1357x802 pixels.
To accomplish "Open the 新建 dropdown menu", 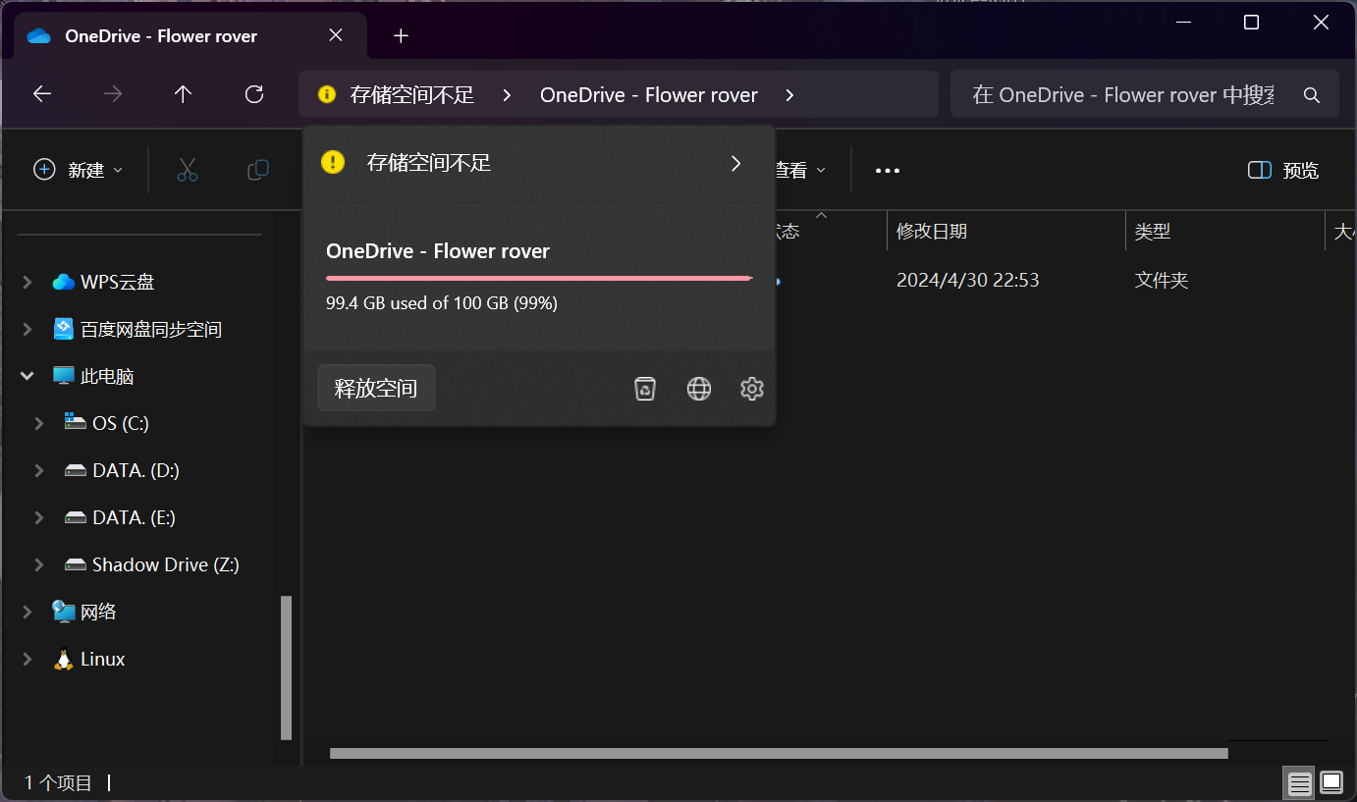I will (x=79, y=171).
